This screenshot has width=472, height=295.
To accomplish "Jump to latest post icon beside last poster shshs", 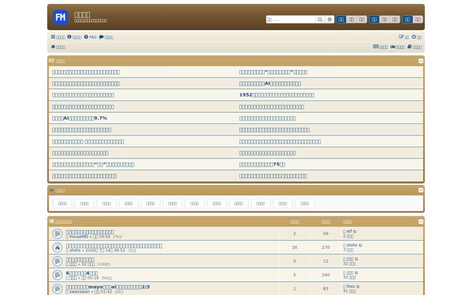I will 361,245.
